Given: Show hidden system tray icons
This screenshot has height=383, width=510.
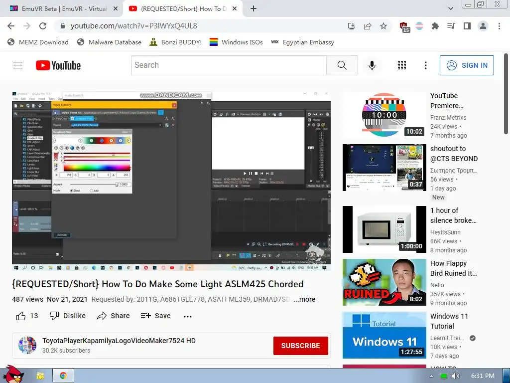Looking at the screenshot, I should [431, 376].
